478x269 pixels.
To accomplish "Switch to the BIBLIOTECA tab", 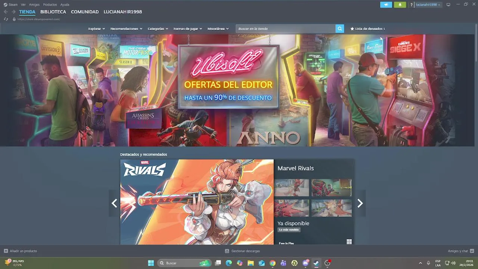I will pos(53,12).
